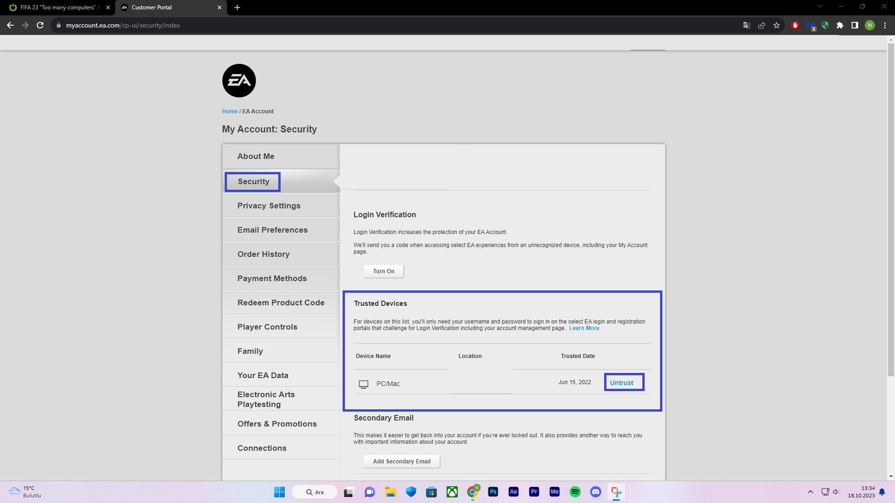Open Google Translate icon in address bar
Screen dimensions: 895x503
[x=747, y=25]
